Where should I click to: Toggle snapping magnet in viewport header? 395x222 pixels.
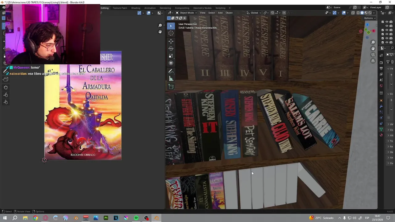click(272, 13)
